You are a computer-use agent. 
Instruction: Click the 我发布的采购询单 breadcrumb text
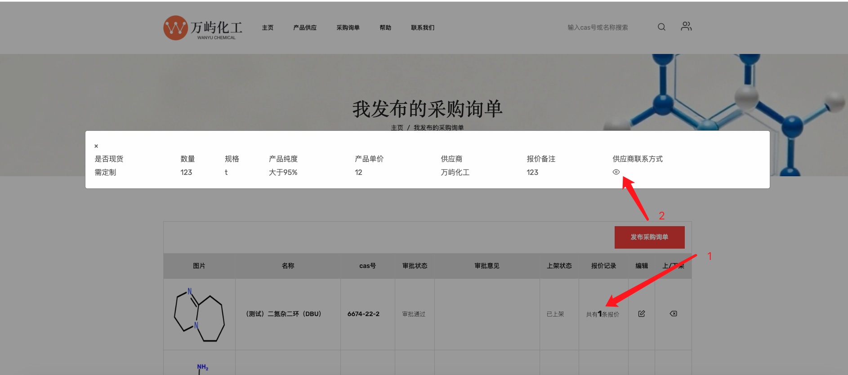(439, 128)
